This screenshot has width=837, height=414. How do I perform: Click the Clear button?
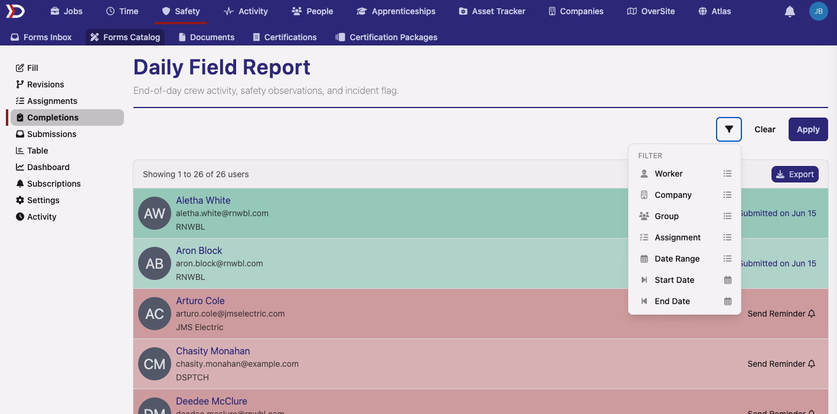point(765,129)
